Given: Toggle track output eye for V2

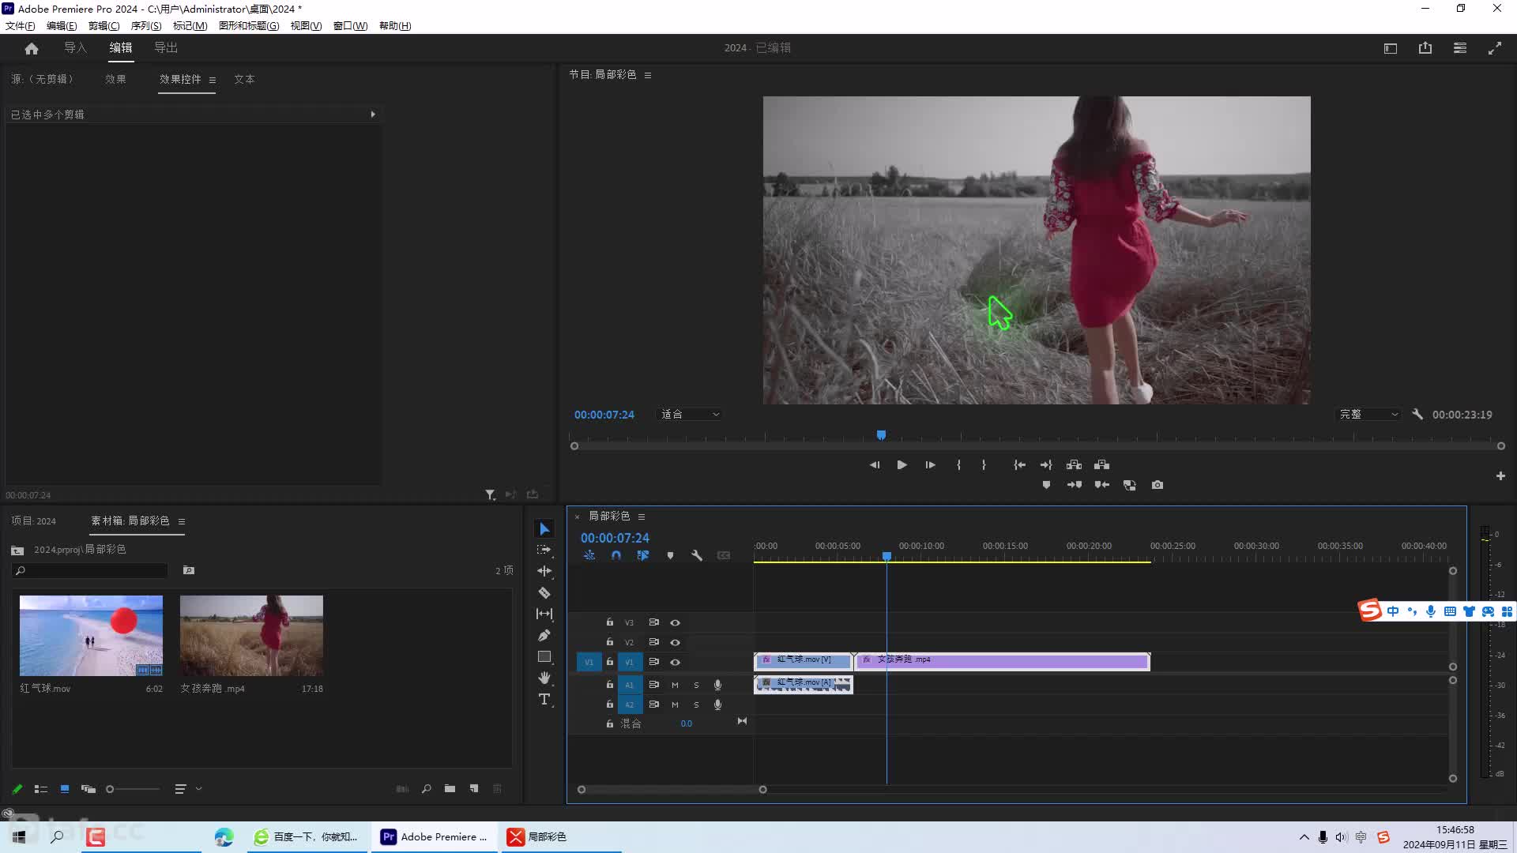Looking at the screenshot, I should tap(676, 642).
